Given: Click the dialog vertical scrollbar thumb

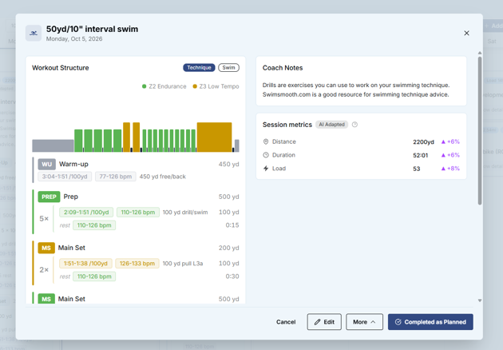Looking at the screenshot, I should pyautogui.click(x=480, y=131).
